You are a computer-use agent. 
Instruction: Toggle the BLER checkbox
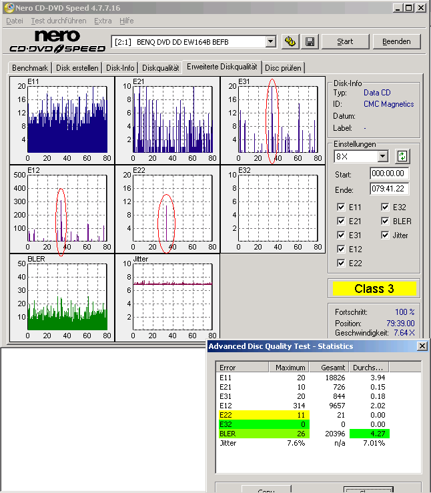tap(386, 221)
